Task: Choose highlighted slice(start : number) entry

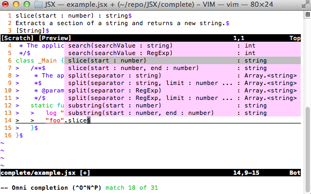Action: (x=182, y=60)
